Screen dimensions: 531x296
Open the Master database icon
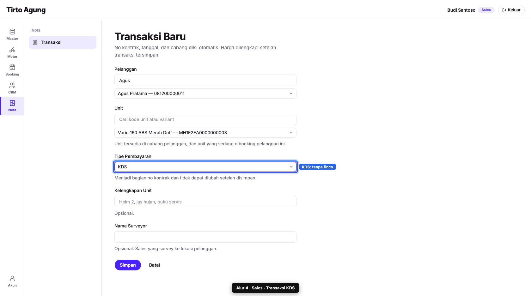pos(12,32)
